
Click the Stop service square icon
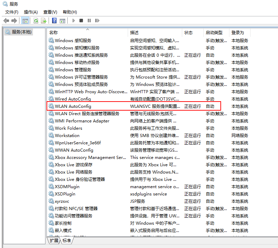point(81,21)
